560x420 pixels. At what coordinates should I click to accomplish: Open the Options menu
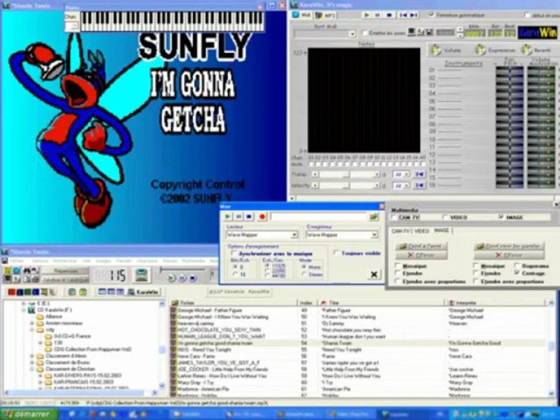(40, 261)
